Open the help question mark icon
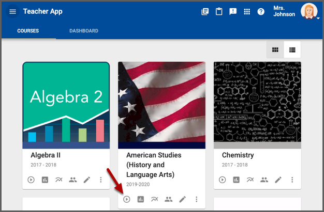324x212 pixels. click(261, 12)
